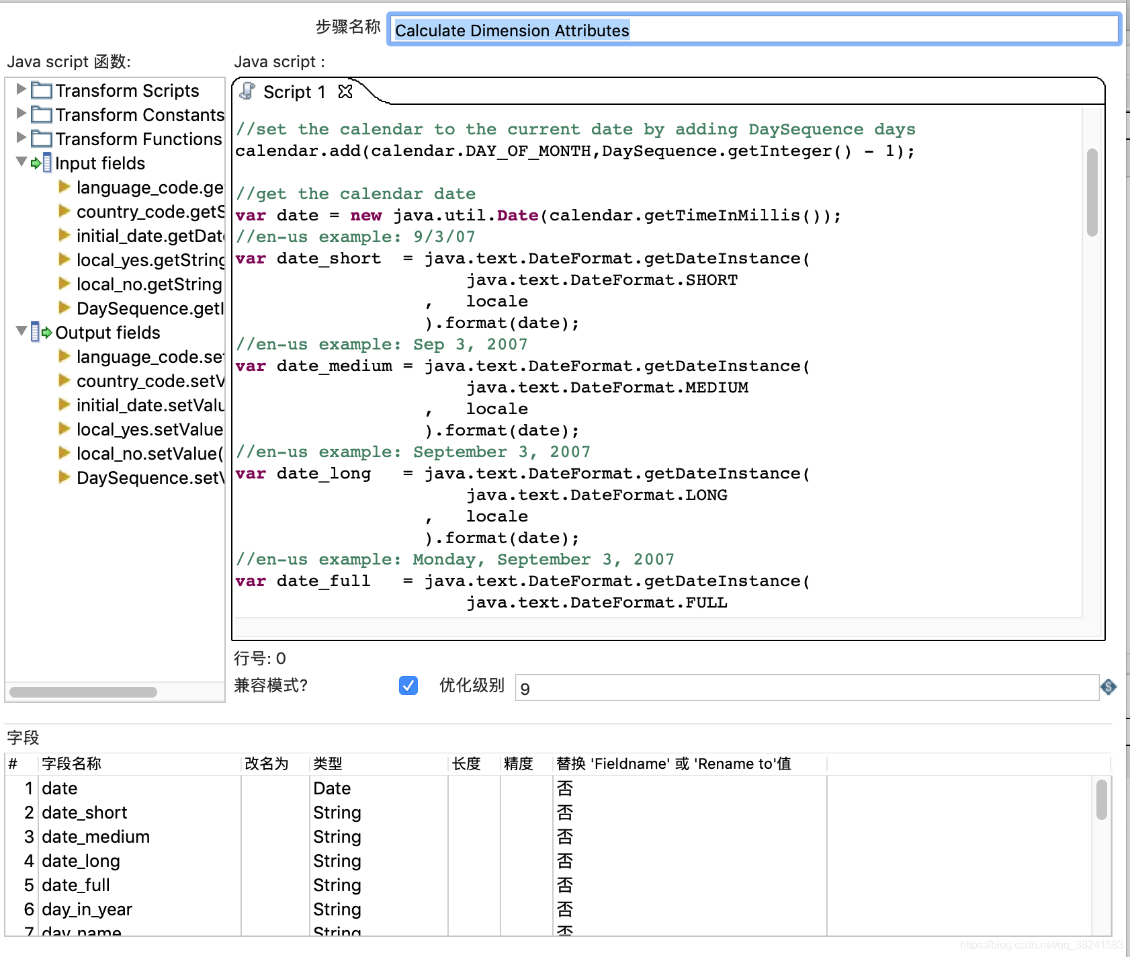Click the Date type cell in row 1
The height and width of the screenshot is (957, 1130).
click(379, 788)
